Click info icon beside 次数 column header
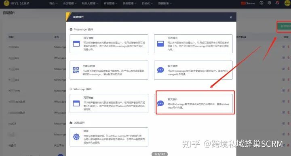Screen dimensions: 291x156 (245, 37)
